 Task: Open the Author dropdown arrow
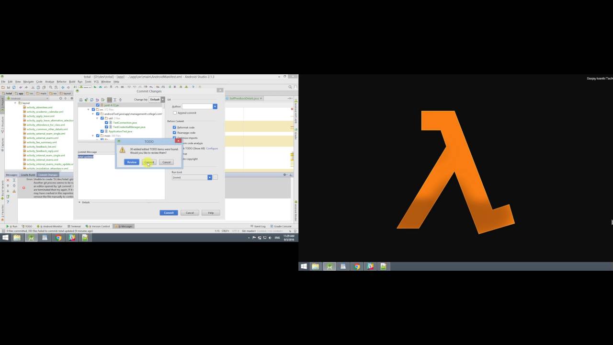click(215, 106)
